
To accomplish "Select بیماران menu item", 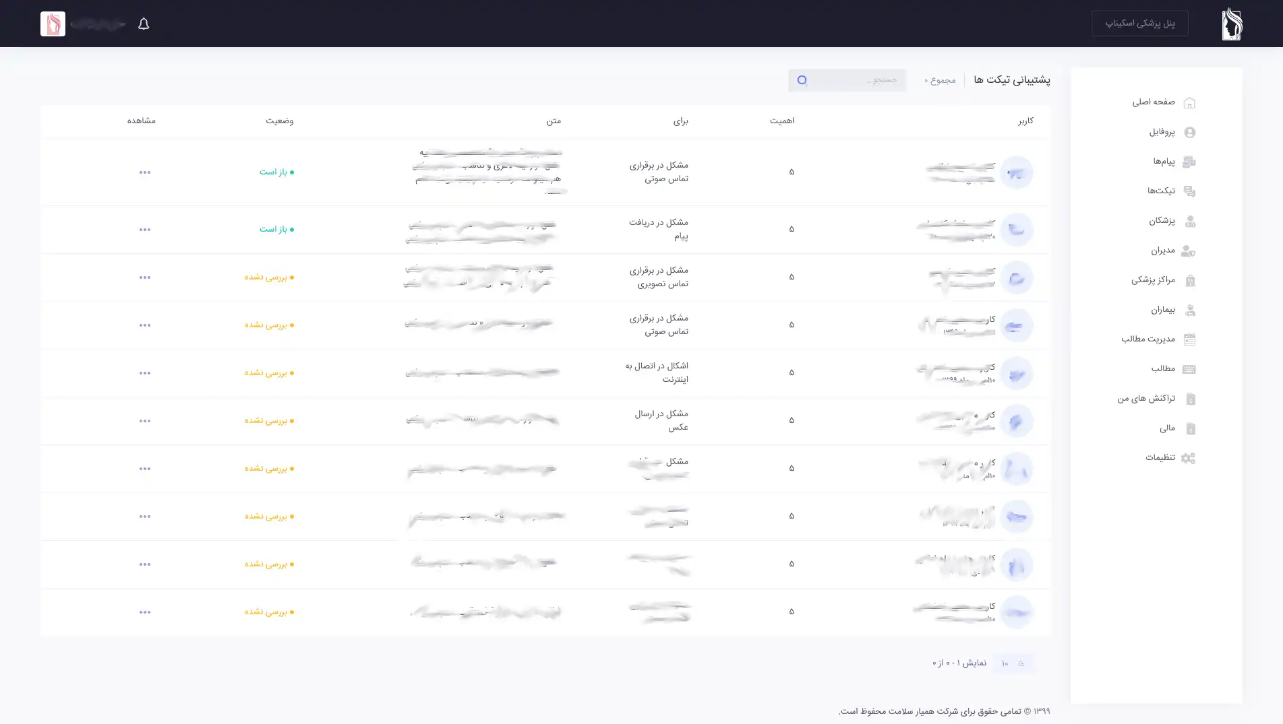I will pos(1163,310).
